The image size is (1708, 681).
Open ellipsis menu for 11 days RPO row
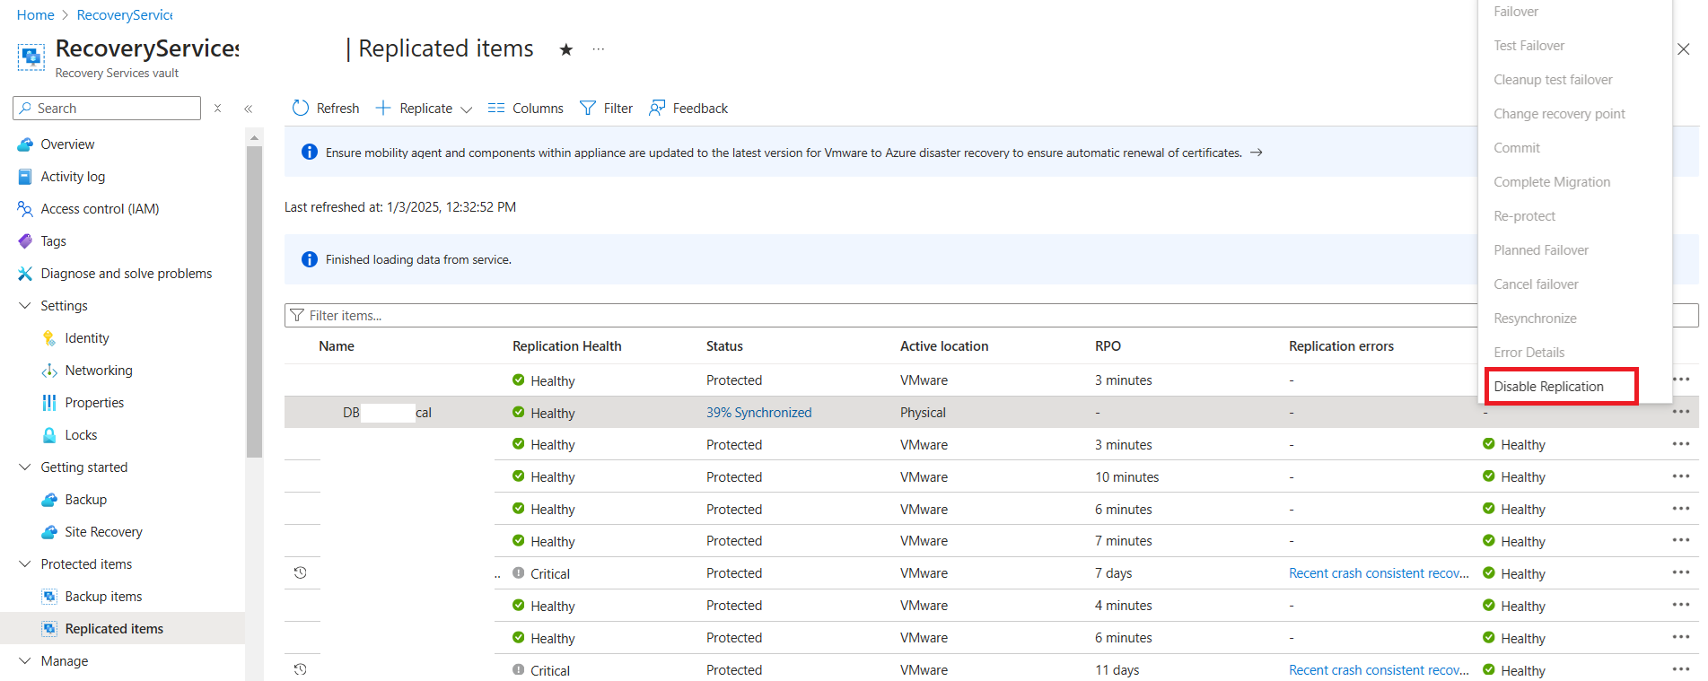coord(1681,669)
